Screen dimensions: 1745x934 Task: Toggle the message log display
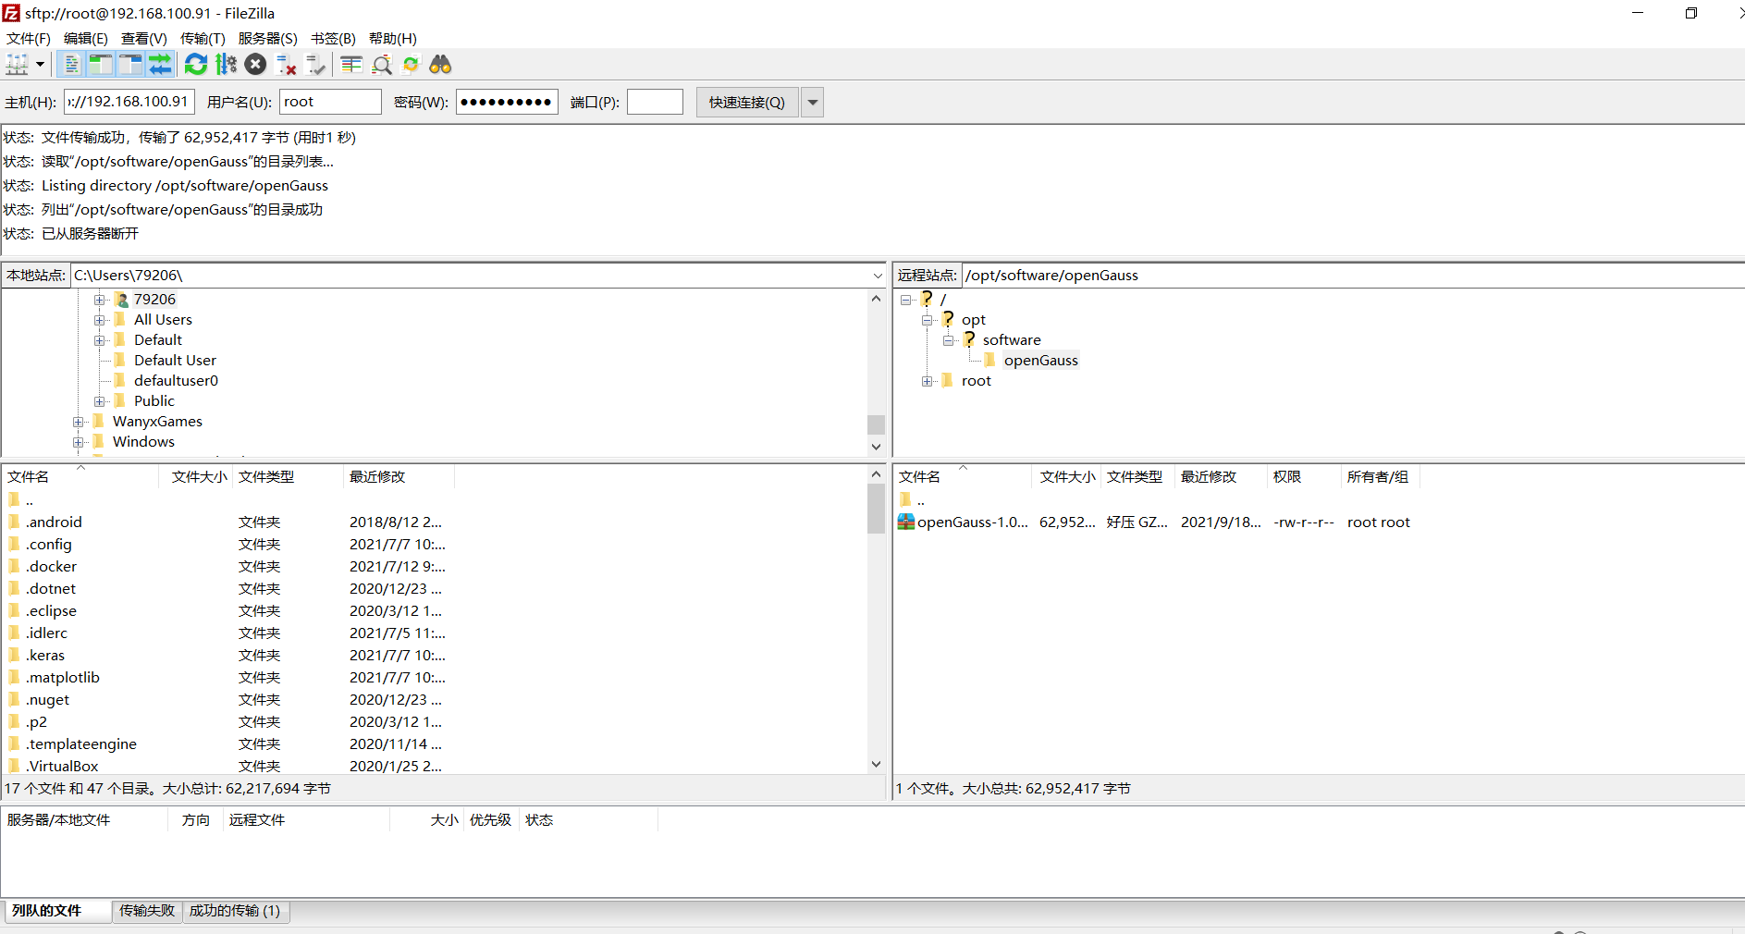click(x=71, y=65)
